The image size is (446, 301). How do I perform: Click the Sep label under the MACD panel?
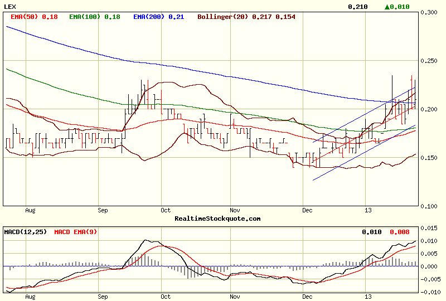[103, 297]
